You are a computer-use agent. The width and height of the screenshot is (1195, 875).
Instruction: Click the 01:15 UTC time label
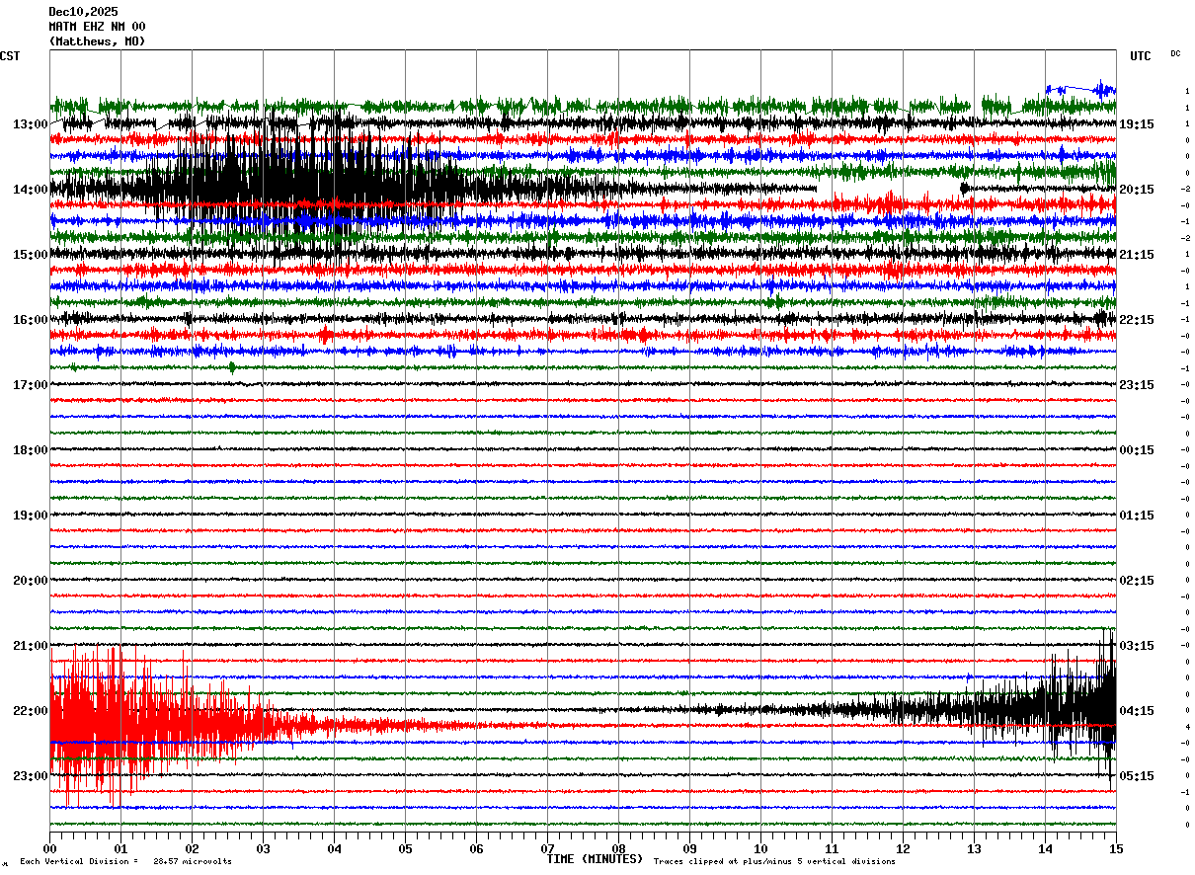point(1137,516)
